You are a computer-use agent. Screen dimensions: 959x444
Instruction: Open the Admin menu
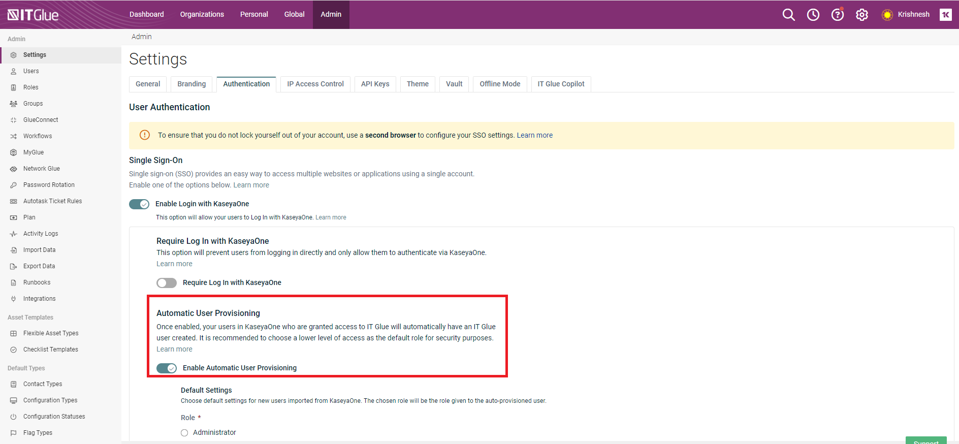[331, 14]
